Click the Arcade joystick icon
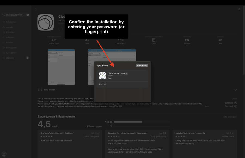The width and height of the screenshot is (245, 158). point(4,27)
